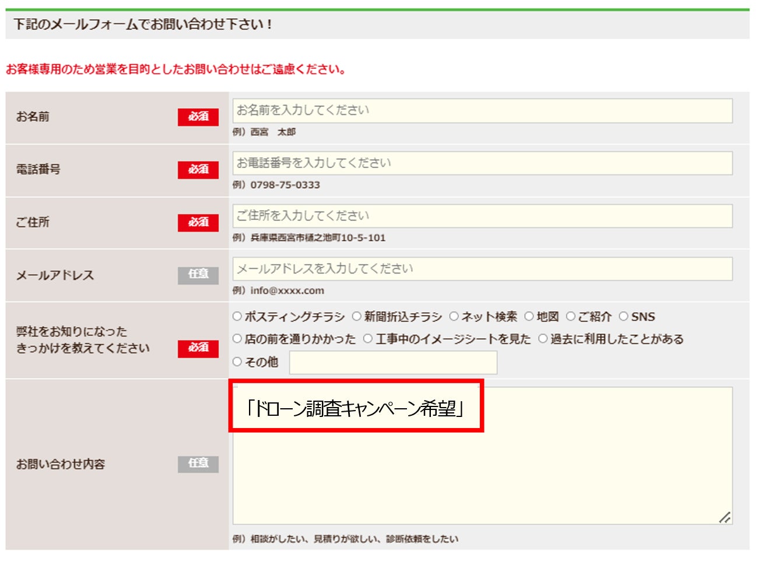Select 工事中のイメージシートを見た radio option
The width and height of the screenshot is (758, 561).
(x=368, y=339)
